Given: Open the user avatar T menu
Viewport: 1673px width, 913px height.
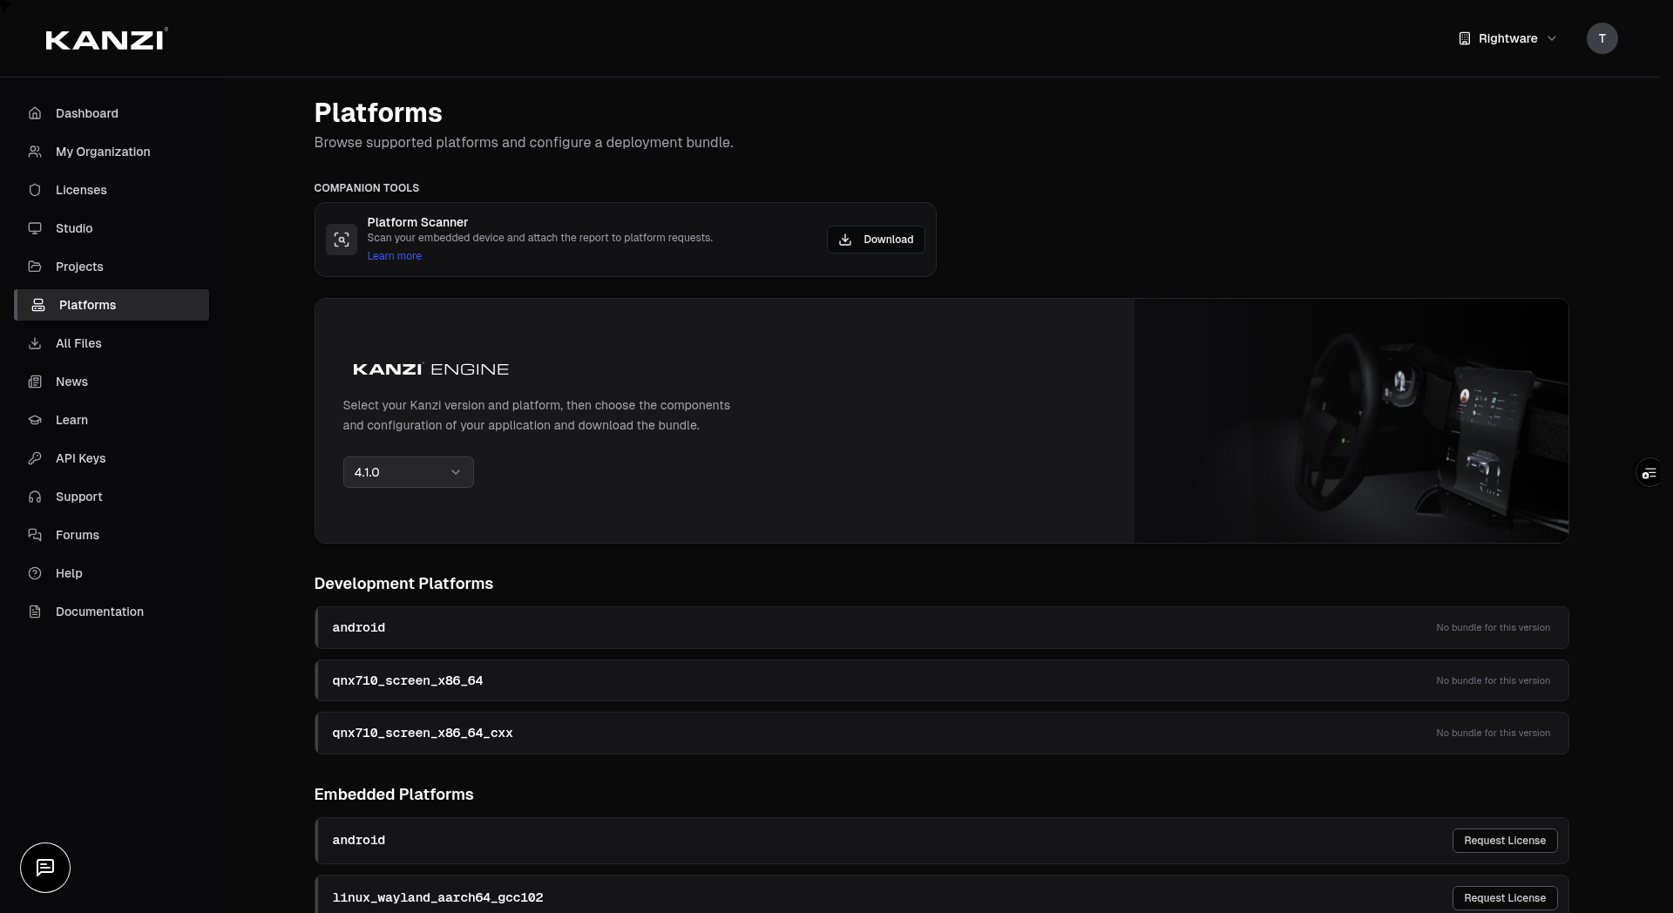Looking at the screenshot, I should (1602, 38).
